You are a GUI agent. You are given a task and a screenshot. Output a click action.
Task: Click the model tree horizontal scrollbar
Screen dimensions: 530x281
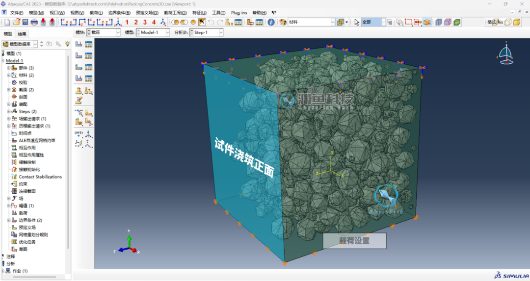(x=34, y=277)
